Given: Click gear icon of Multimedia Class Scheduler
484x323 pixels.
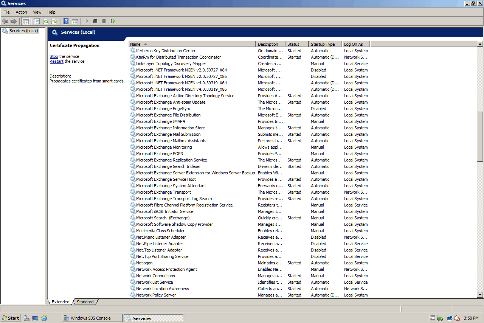Looking at the screenshot, I should [x=133, y=231].
